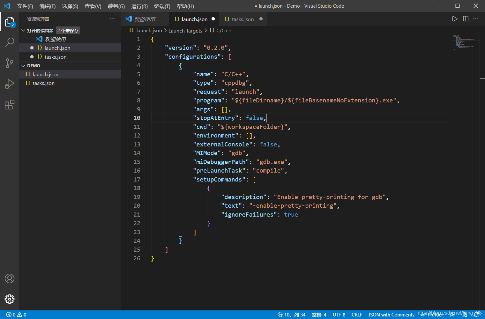
Task: Collapse the DEMO folder section
Action: point(23,66)
